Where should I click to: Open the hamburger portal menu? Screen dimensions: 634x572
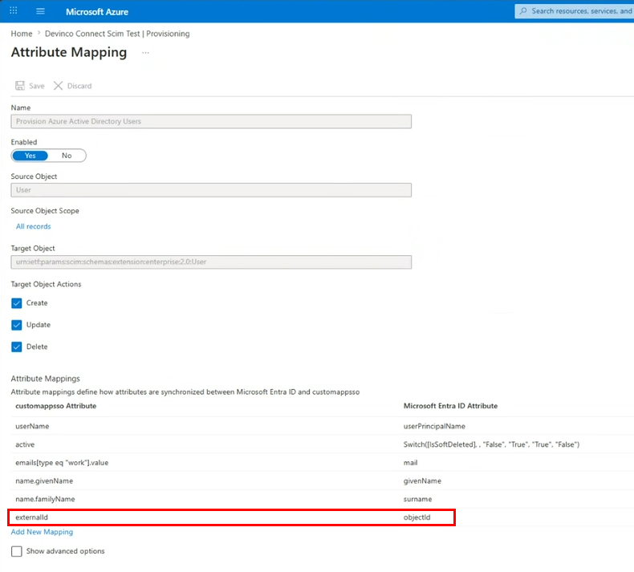coord(40,11)
